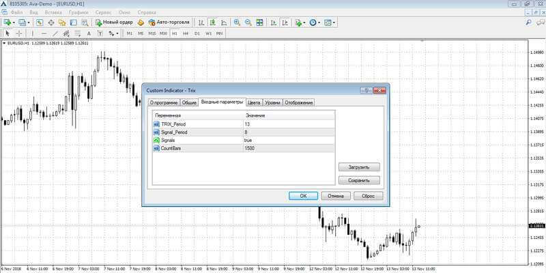The width and height of the screenshot is (546, 273).
Task: Switch to the Уровни tab
Action: tap(272, 103)
